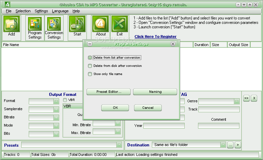This screenshot has height=160, width=263.
Task: Sort by the File Name column header
Action: tap(42, 45)
